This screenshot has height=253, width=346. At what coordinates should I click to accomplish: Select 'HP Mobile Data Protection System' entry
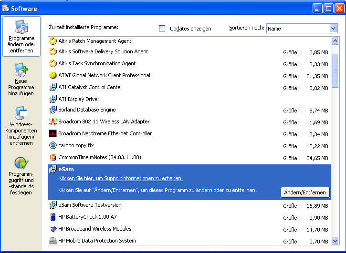(x=189, y=241)
